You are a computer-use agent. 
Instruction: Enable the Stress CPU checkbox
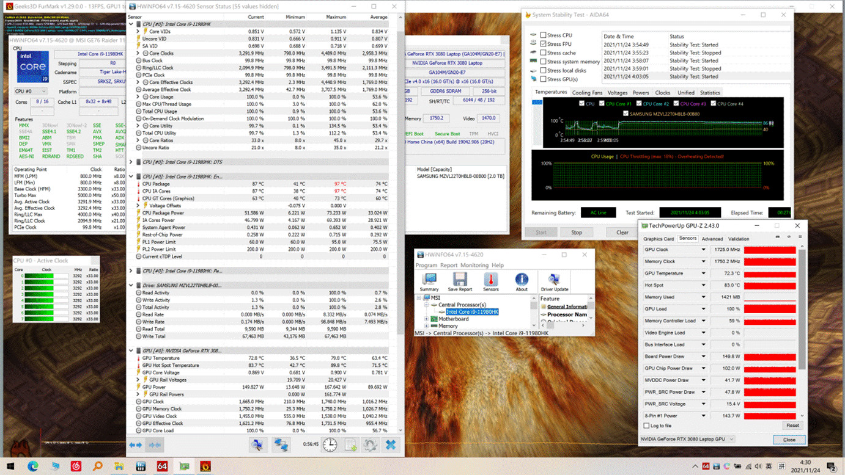point(543,35)
